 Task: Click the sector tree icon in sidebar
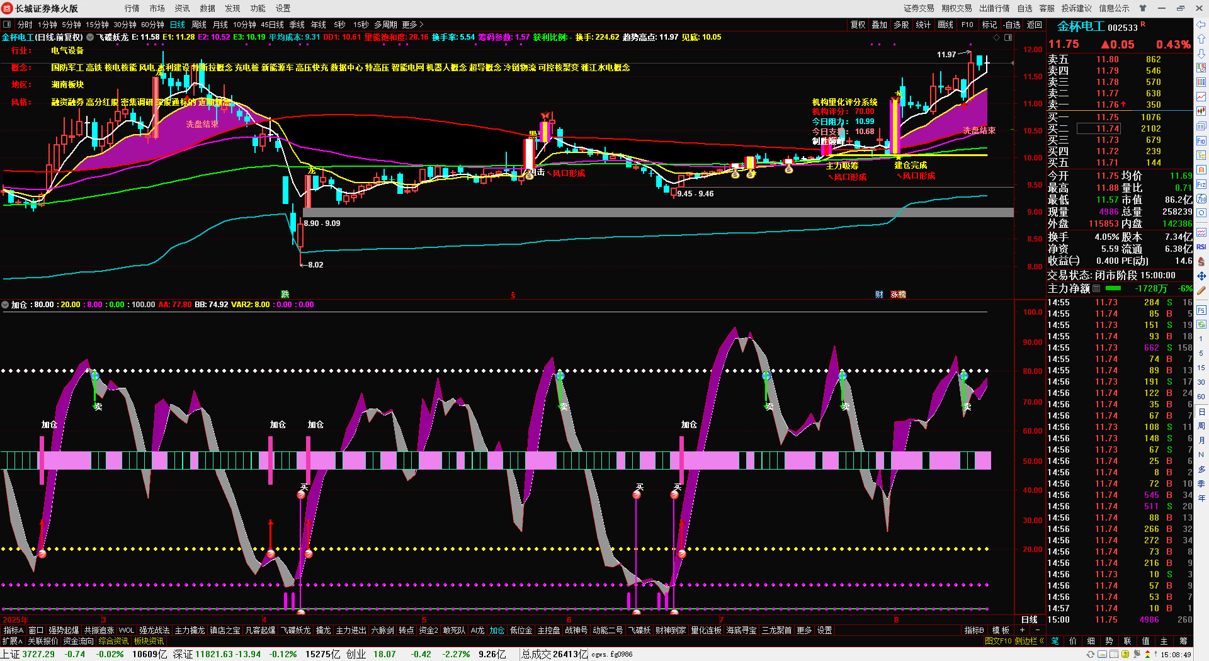(x=1201, y=155)
